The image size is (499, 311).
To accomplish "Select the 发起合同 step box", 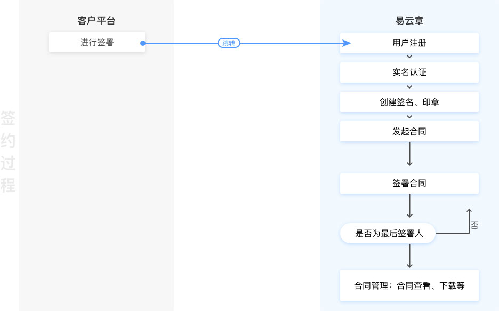I will 409,131.
